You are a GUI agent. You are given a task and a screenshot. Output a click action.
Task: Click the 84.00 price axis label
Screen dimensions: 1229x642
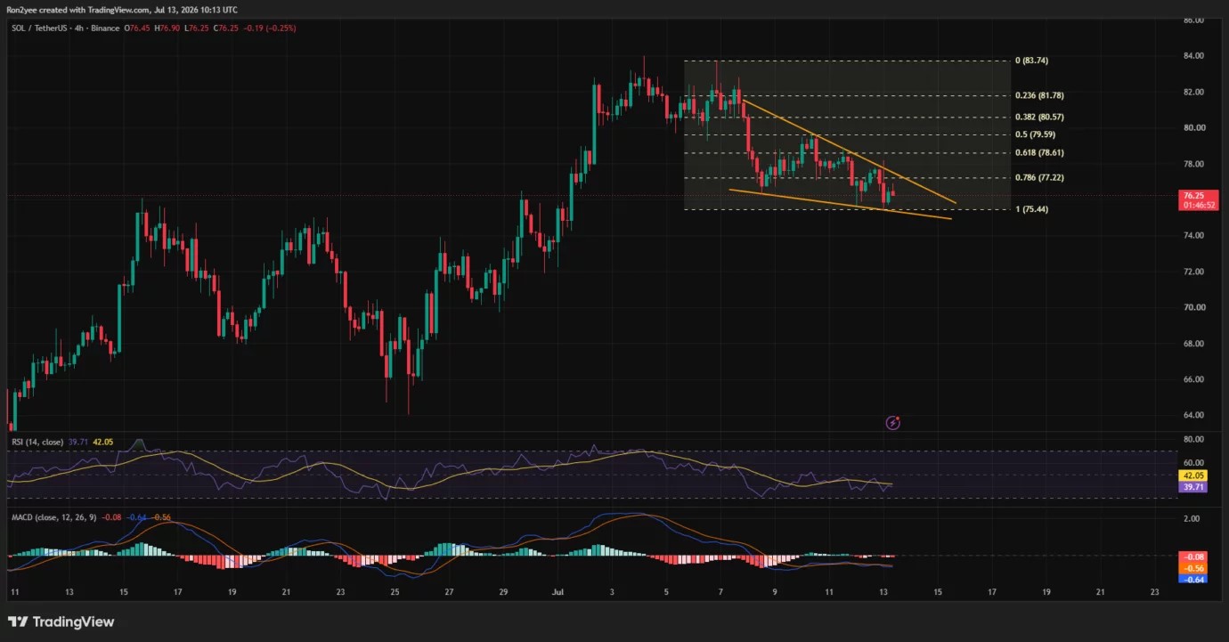(1192, 56)
